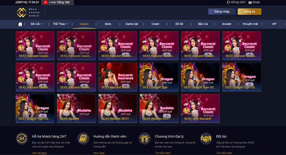The height and width of the screenshot is (155, 286).
Task: Click the partner handshake icon
Action: pyautogui.click(x=206, y=138)
